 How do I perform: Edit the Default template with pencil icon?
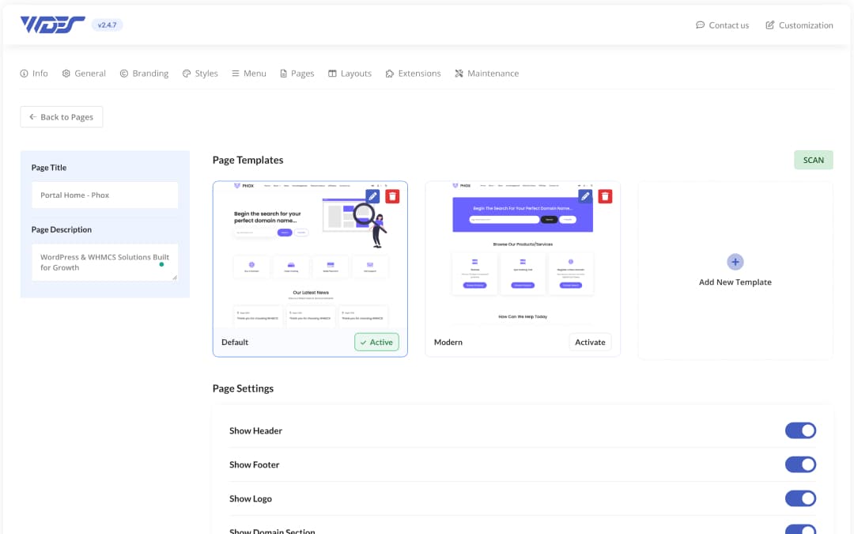tap(372, 196)
